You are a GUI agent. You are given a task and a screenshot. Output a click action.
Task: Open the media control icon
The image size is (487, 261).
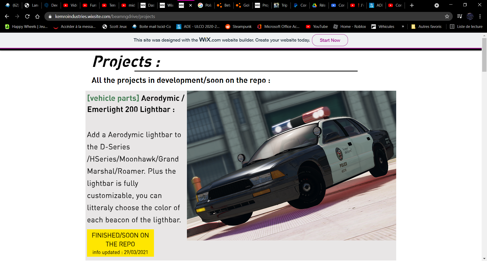460,16
